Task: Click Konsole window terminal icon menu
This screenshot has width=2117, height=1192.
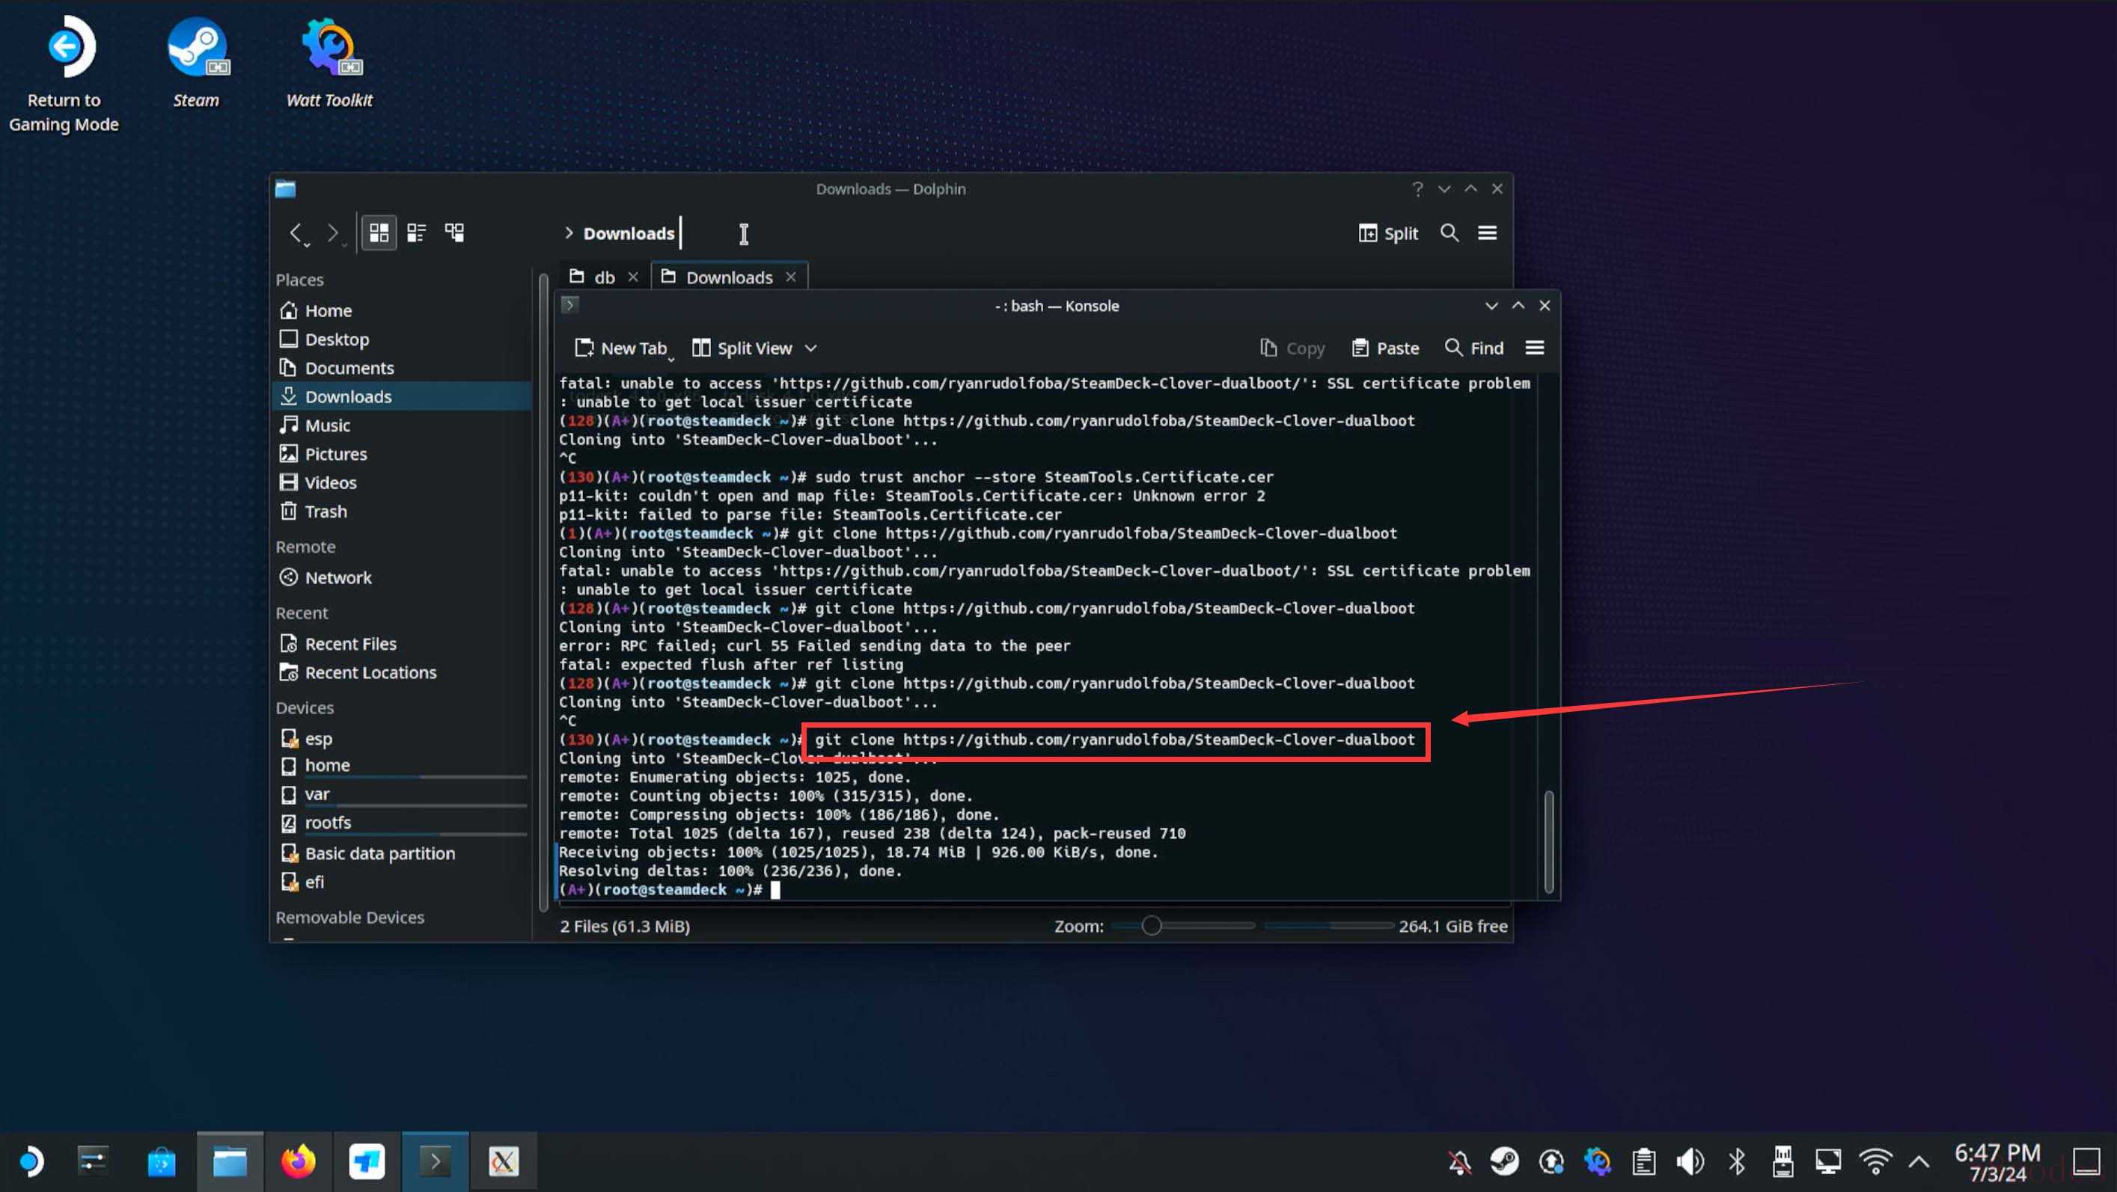Action: (569, 306)
